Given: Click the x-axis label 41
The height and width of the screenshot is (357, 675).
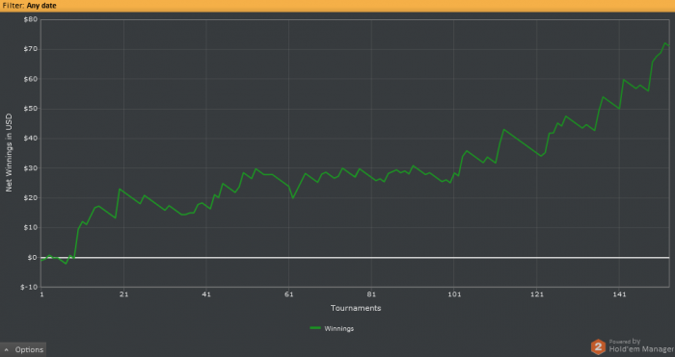Looking at the screenshot, I should pos(206,294).
